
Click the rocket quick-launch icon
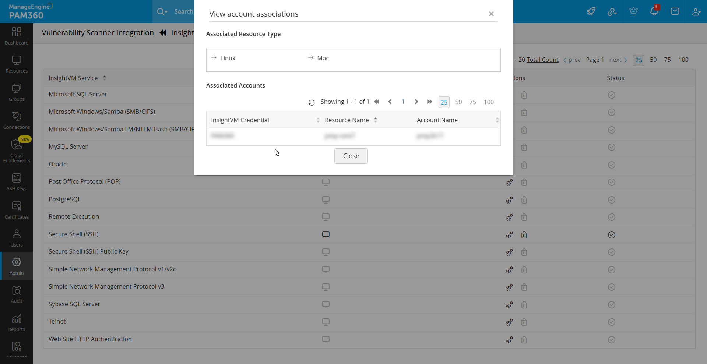point(591,11)
